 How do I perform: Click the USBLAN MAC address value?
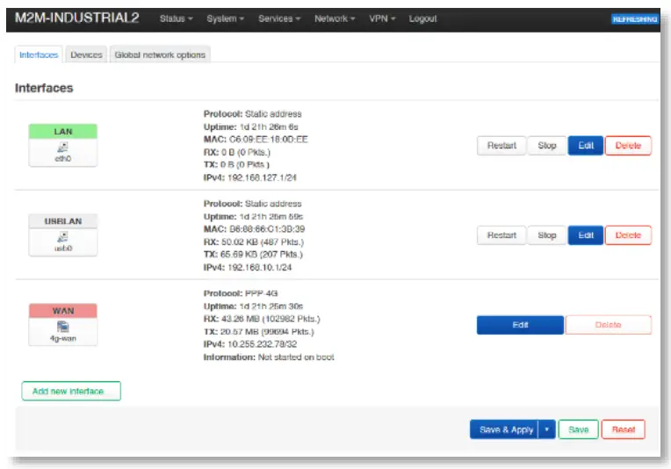[x=267, y=229]
